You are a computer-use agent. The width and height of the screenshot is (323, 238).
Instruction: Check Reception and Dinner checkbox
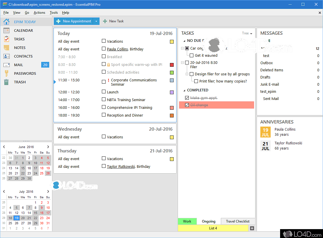pos(104,115)
